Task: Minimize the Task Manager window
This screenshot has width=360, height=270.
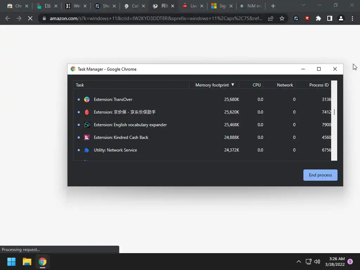Action: (303, 69)
